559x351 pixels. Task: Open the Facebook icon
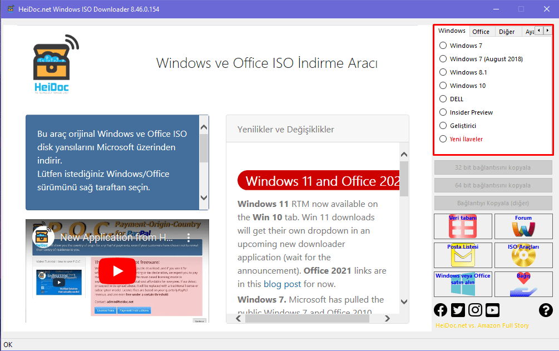(441, 310)
